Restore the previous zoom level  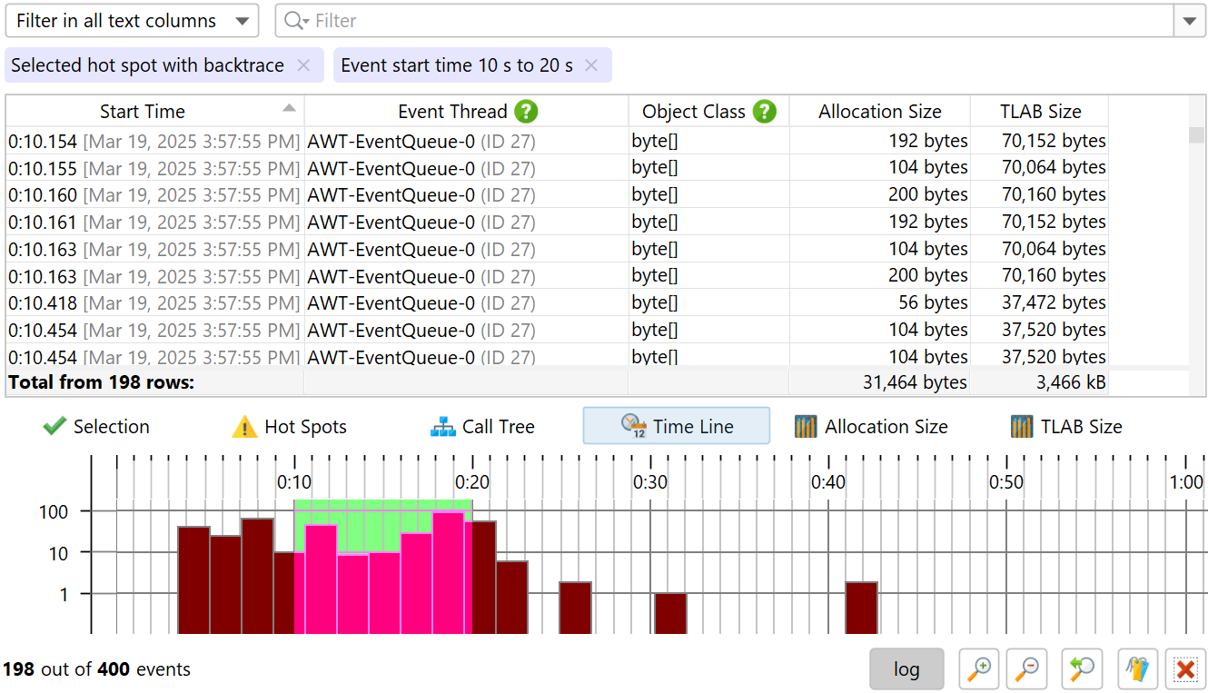pyautogui.click(x=1082, y=669)
